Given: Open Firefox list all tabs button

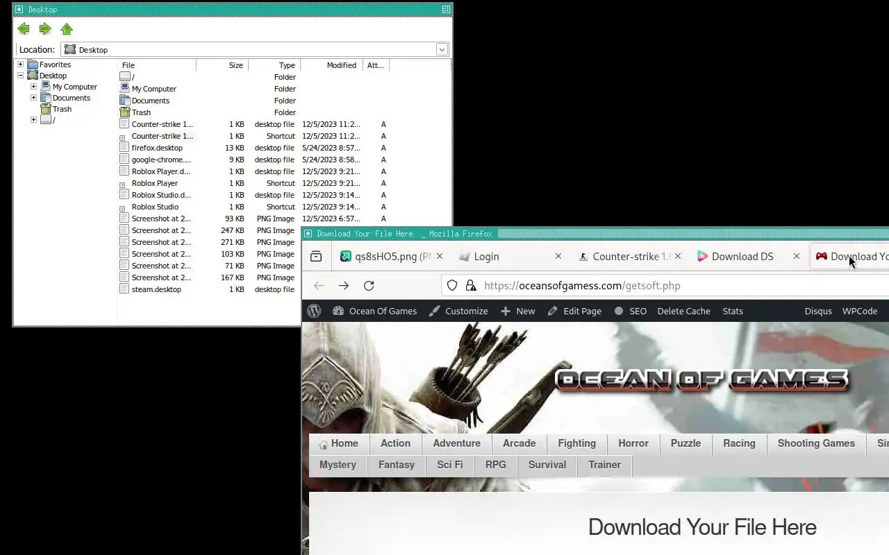Looking at the screenshot, I should 316,256.
